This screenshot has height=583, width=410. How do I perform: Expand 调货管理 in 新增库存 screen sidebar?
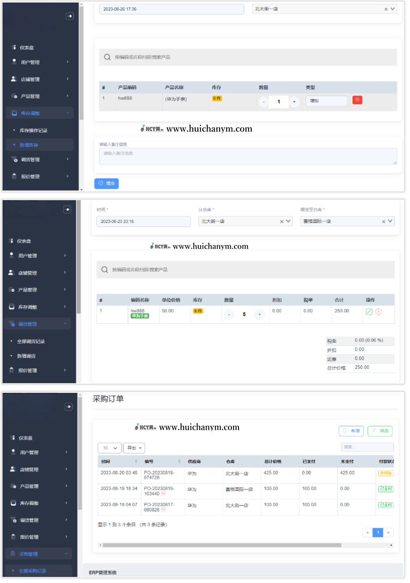(40, 159)
